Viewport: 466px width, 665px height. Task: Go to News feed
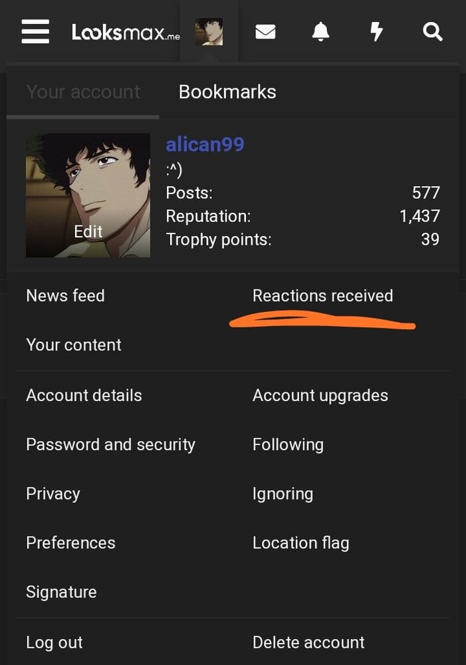coord(65,296)
